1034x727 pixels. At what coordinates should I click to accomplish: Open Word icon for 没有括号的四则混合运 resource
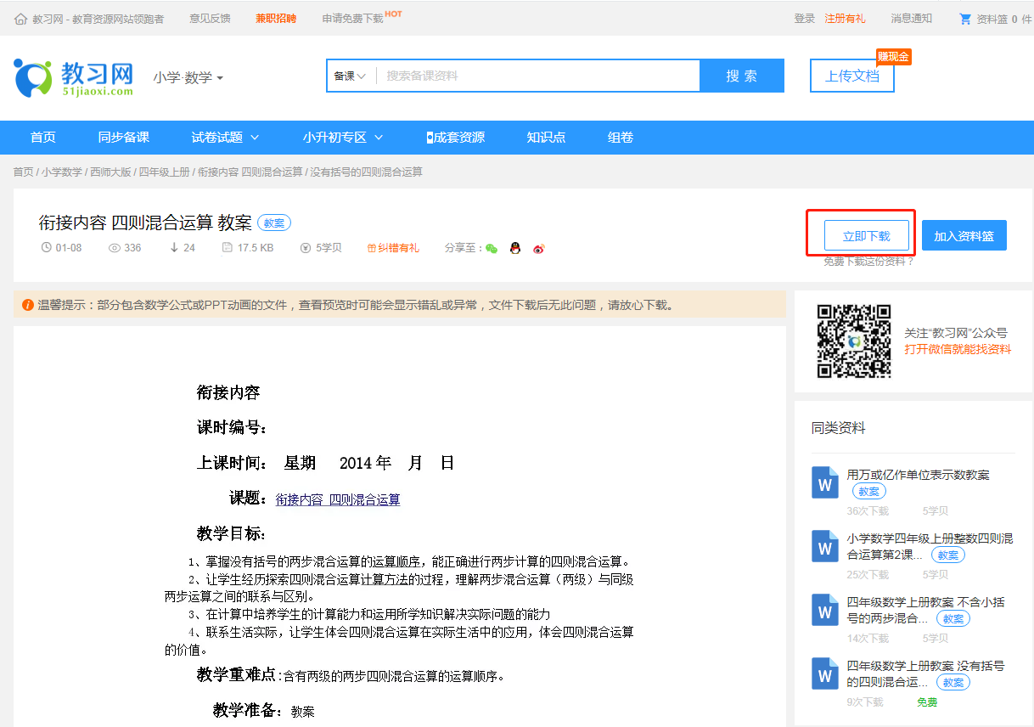point(825,673)
